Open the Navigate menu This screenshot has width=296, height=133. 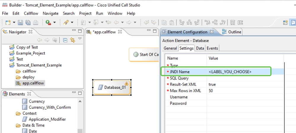(51, 13)
